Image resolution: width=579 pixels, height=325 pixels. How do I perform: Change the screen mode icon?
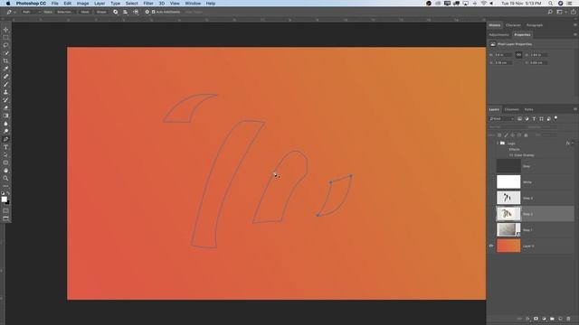[5, 218]
